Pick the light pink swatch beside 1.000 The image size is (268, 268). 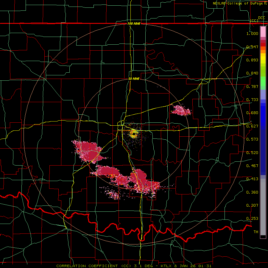pos(263,32)
